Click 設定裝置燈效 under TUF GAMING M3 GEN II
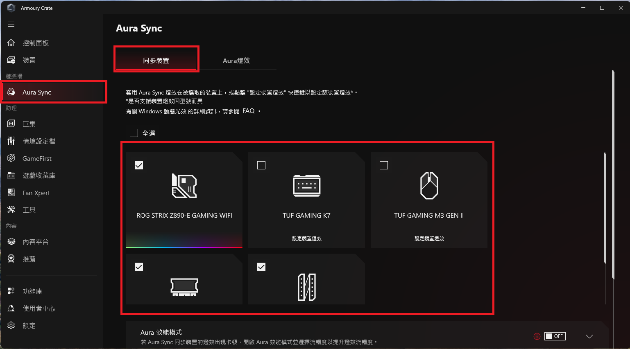Screen dimensions: 630x349 pos(429,238)
